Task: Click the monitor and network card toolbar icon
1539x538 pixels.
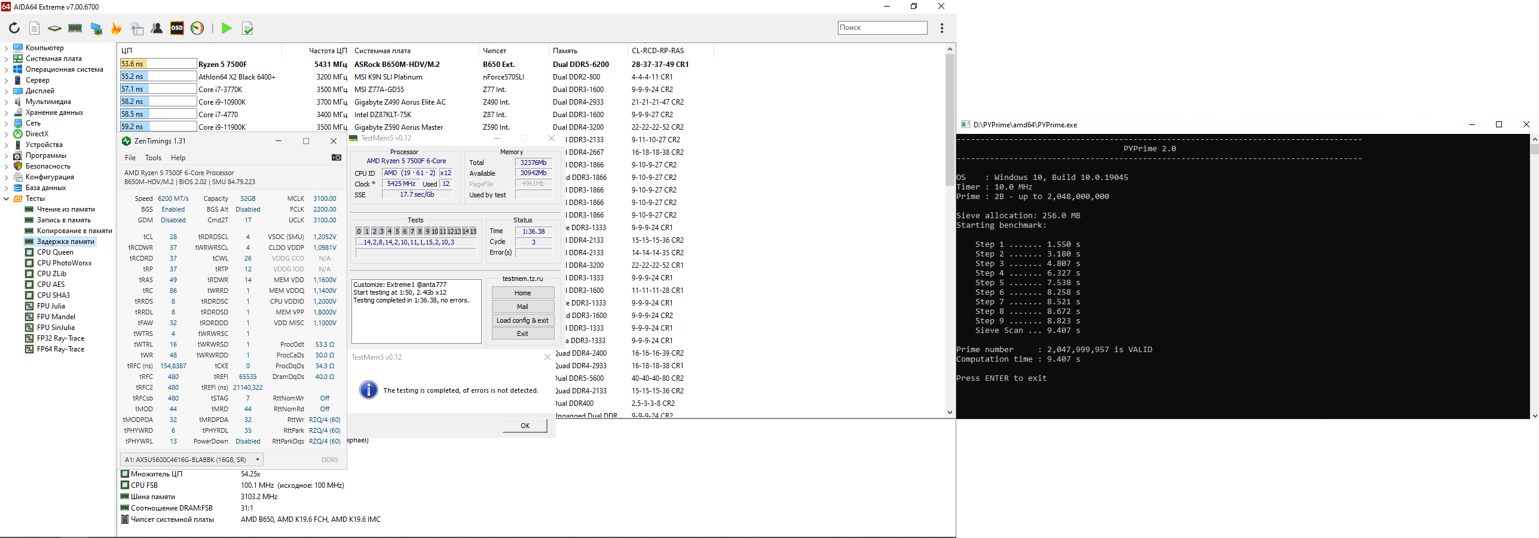Action: [x=96, y=28]
